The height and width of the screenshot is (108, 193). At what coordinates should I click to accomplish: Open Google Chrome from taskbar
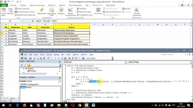[80, 105]
